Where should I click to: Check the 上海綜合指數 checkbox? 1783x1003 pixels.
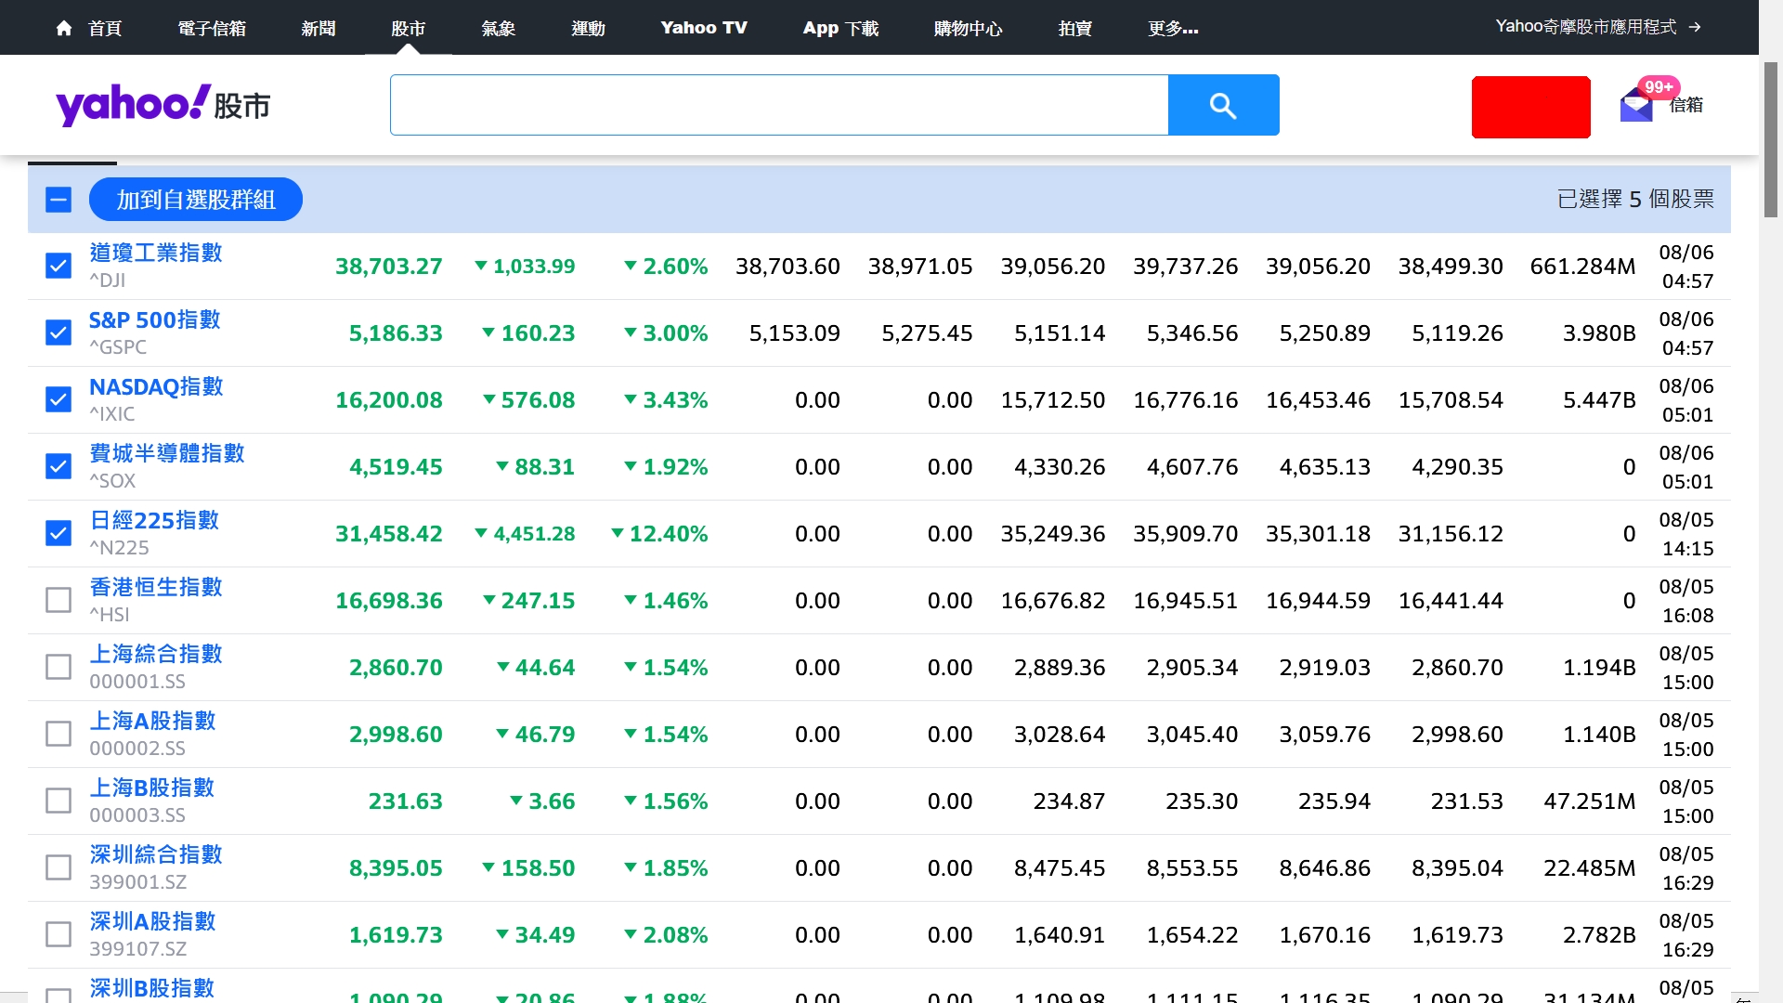coord(59,667)
